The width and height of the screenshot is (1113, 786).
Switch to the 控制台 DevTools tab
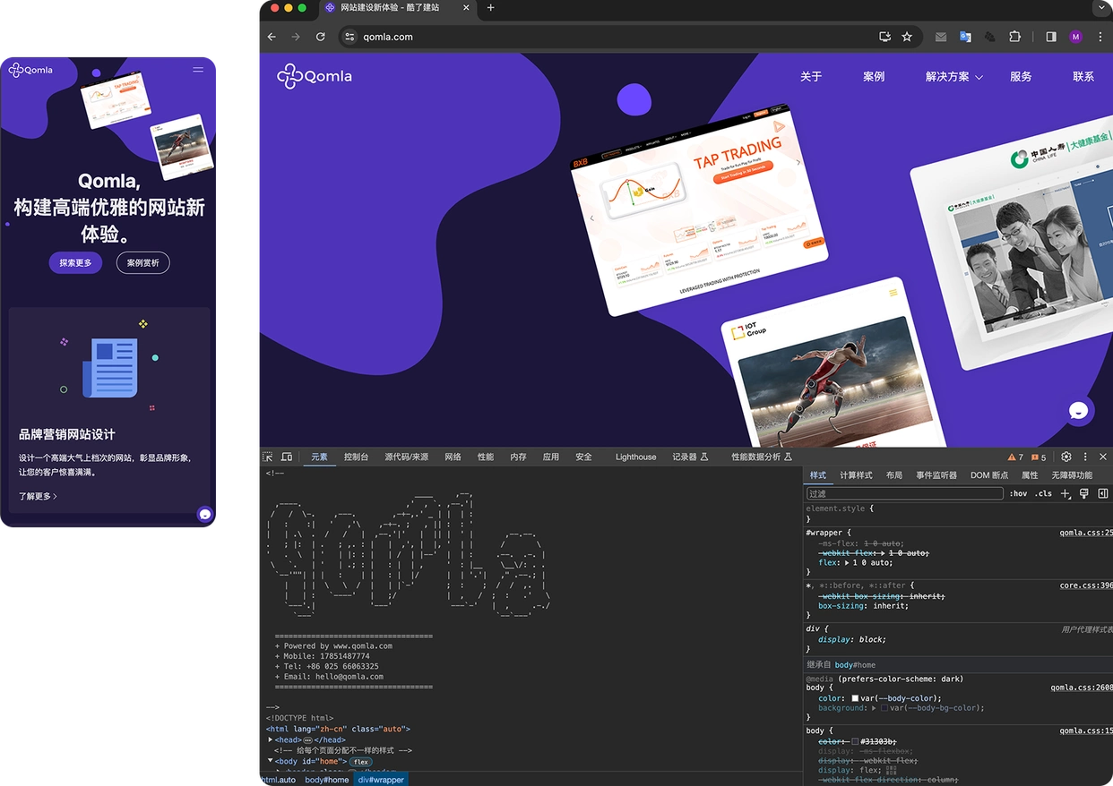[356, 457]
